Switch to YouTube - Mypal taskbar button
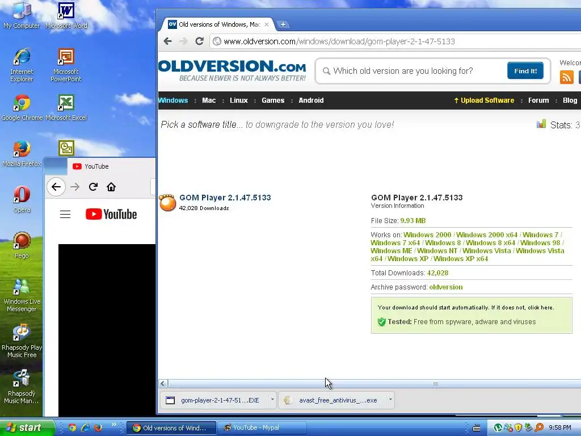581x436 pixels. [x=262, y=428]
